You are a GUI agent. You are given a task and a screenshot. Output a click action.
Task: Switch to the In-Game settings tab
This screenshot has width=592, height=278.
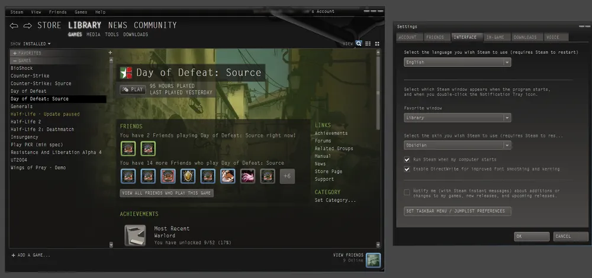click(495, 37)
